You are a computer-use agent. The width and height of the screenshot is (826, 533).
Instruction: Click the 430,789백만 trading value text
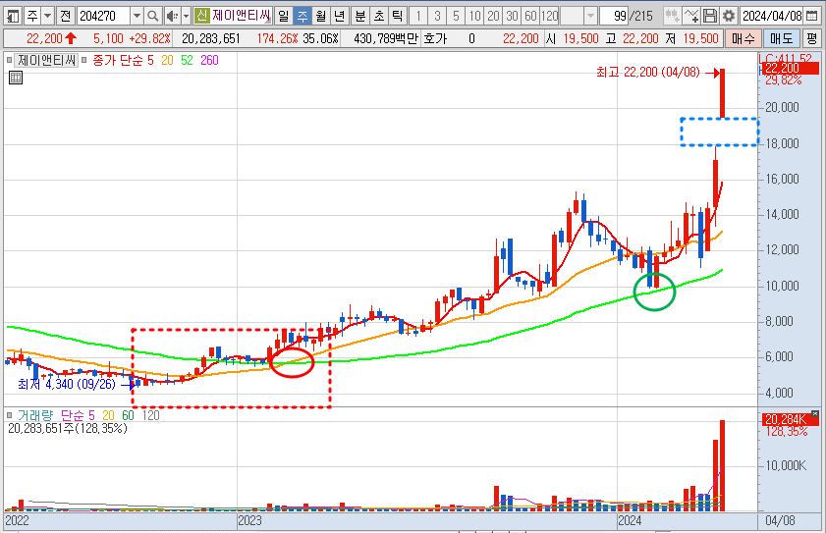[x=386, y=38]
